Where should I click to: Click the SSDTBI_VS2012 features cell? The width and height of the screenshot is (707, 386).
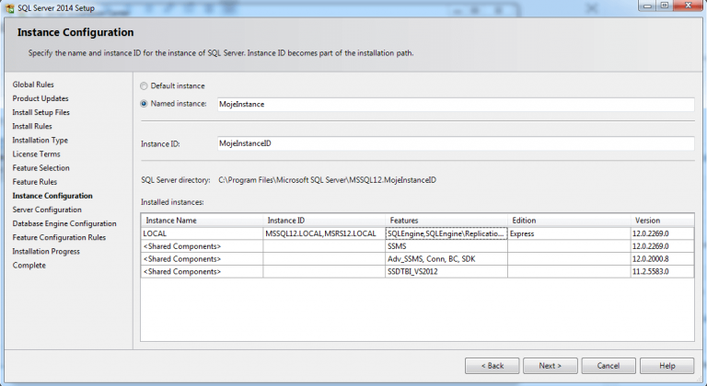point(446,272)
